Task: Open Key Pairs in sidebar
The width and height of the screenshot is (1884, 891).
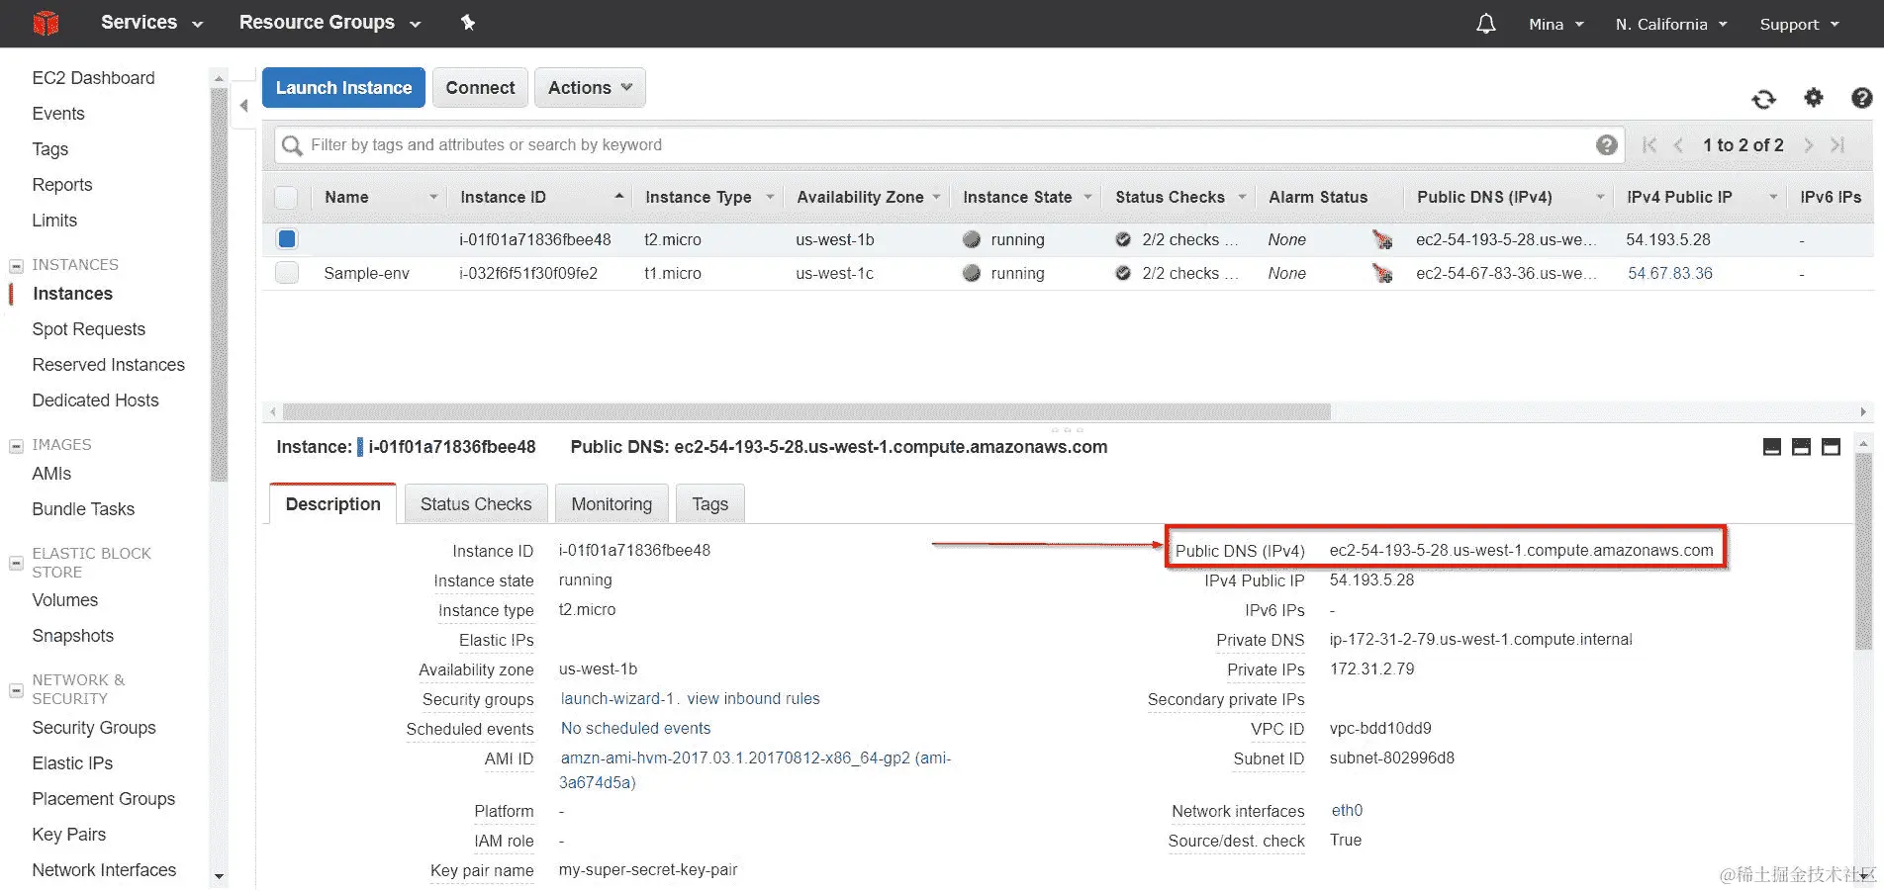Action: [x=68, y=835]
